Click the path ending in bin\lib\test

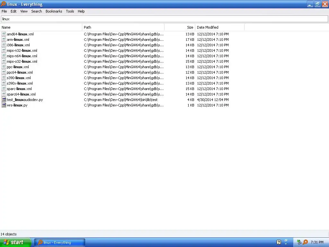pyautogui.click(x=121, y=100)
